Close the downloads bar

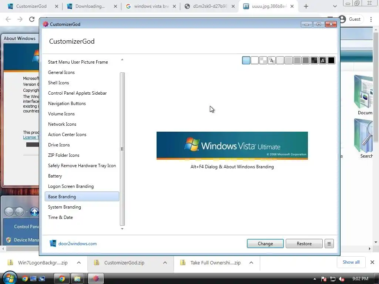pyautogui.click(x=372, y=262)
